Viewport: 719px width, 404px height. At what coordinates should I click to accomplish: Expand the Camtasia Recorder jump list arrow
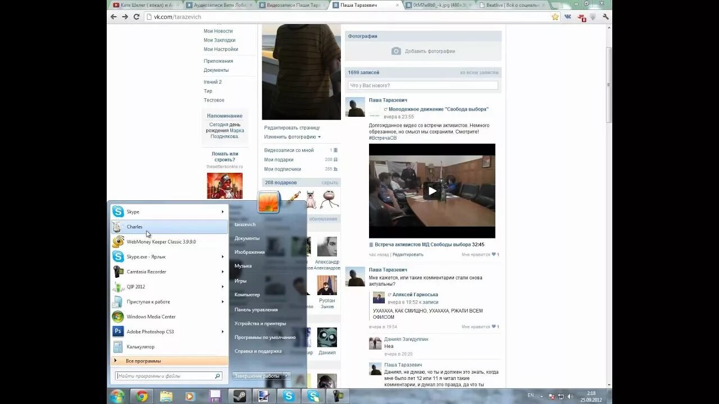tap(222, 272)
